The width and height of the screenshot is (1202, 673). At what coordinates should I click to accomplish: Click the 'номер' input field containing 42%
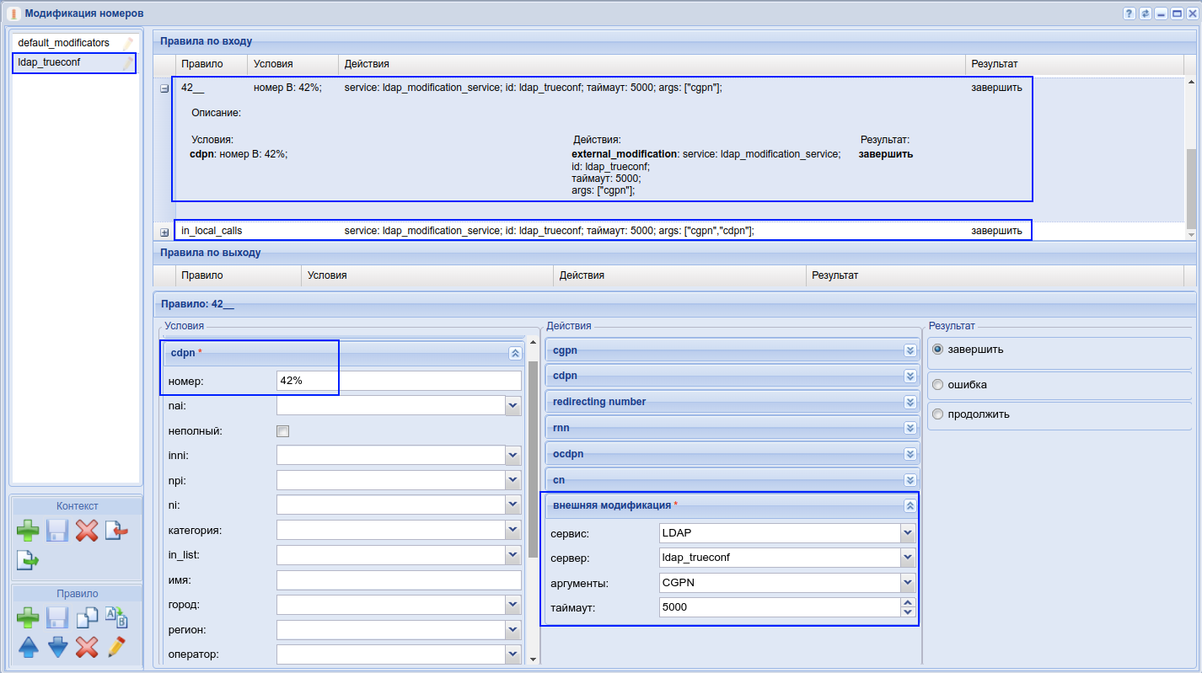(398, 381)
